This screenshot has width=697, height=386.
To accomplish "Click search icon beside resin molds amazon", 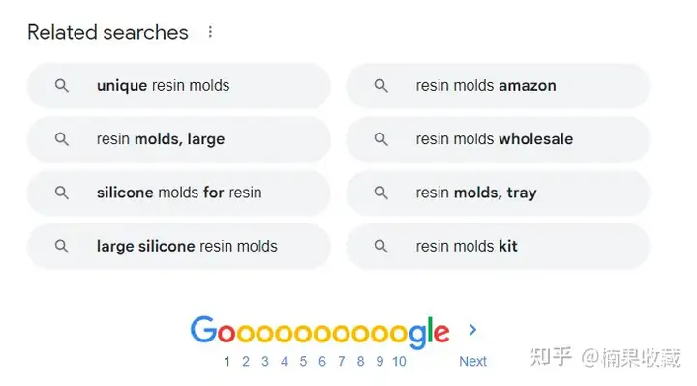I will point(381,86).
